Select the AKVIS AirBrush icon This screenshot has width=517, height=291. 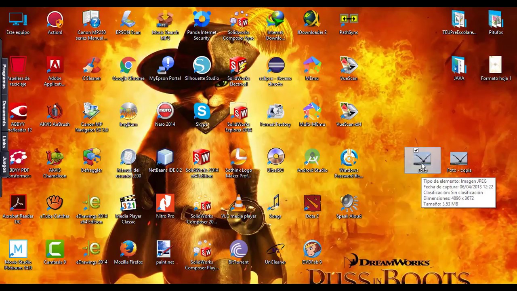point(55,112)
